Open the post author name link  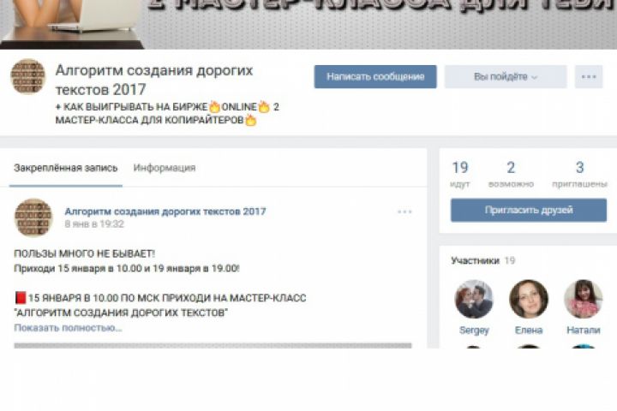coord(165,211)
